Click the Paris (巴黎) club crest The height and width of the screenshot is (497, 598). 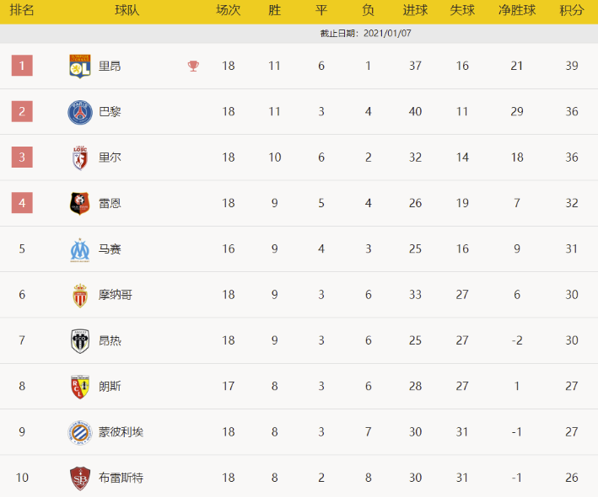[80, 112]
